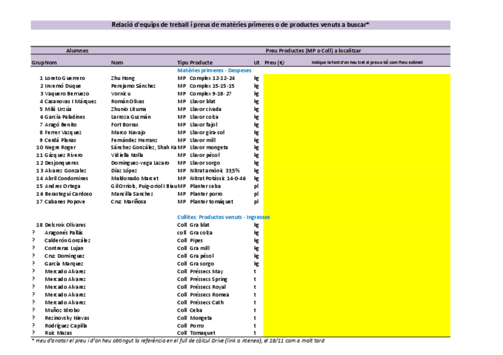Image resolution: width=503 pixels, height=355 pixels.
Task: Click the product "Nitrat amònic 33,5%"
Action: (215, 171)
